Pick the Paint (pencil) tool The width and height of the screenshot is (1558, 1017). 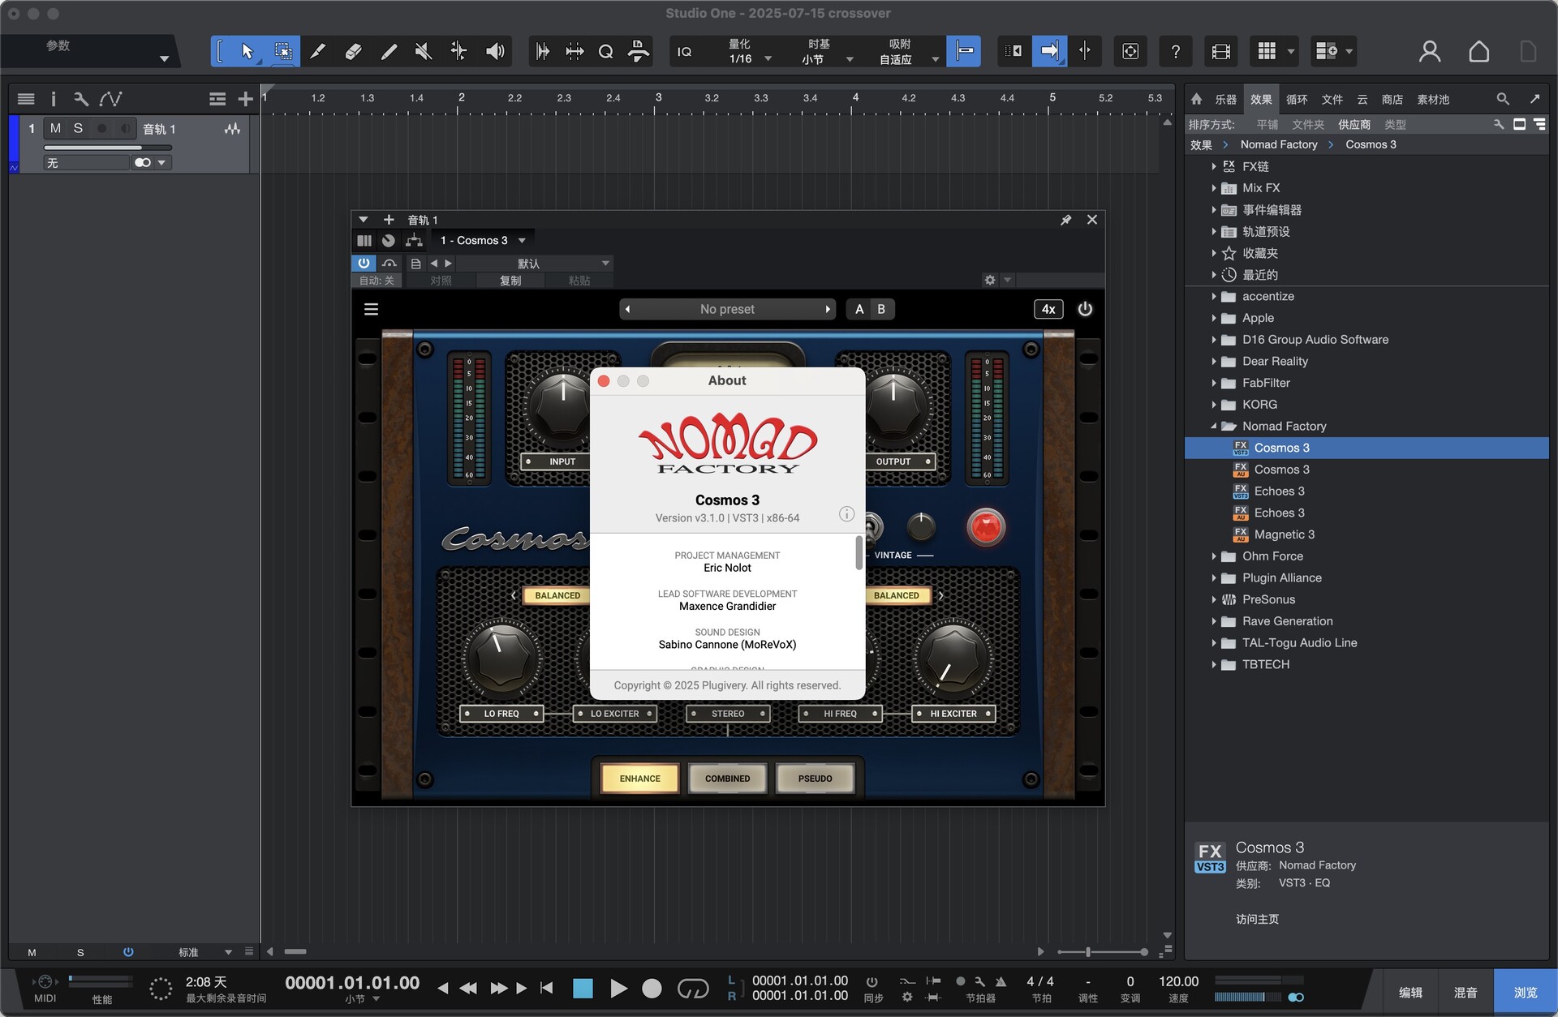pyautogui.click(x=389, y=52)
